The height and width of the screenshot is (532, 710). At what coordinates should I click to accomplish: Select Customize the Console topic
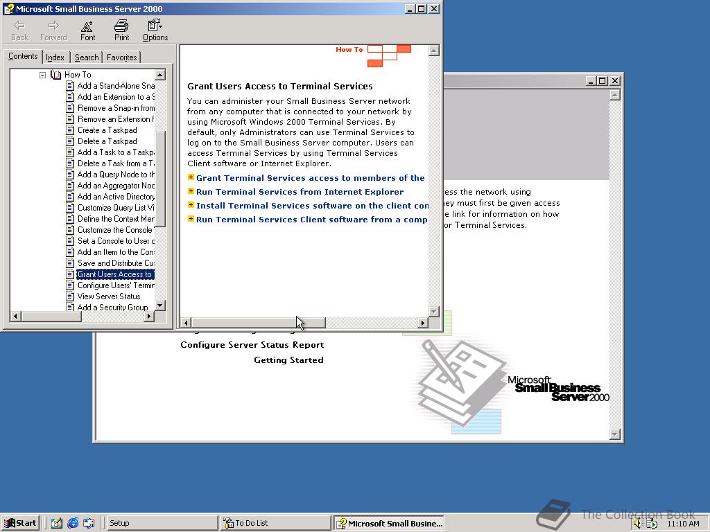(x=116, y=230)
